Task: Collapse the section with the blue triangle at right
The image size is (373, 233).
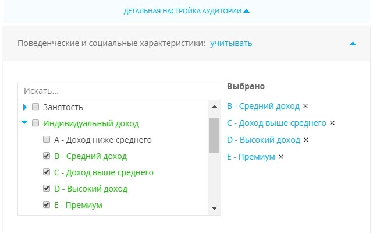Action: pyautogui.click(x=353, y=43)
